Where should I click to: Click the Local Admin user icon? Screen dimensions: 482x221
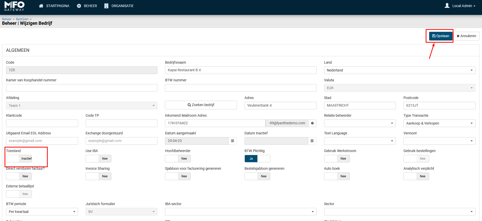click(x=447, y=6)
